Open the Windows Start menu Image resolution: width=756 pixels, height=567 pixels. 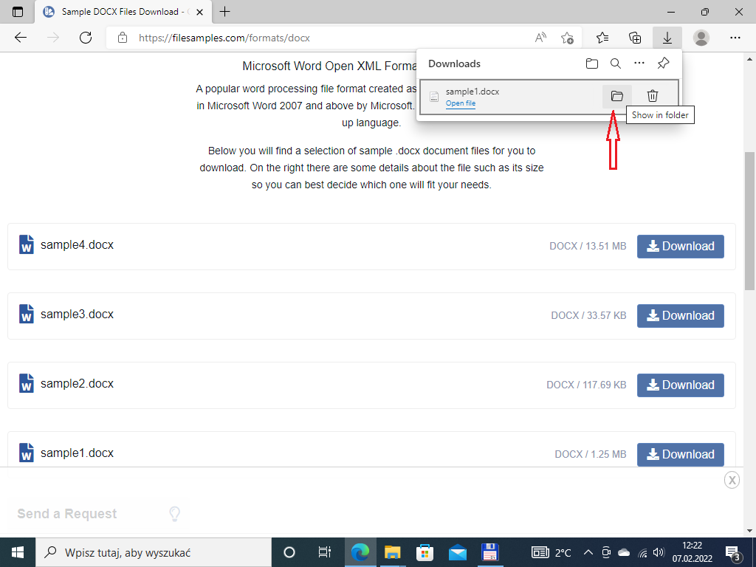pyautogui.click(x=18, y=552)
